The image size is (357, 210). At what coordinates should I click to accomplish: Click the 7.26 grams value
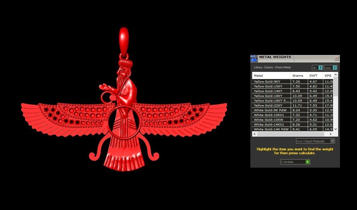tap(296, 81)
